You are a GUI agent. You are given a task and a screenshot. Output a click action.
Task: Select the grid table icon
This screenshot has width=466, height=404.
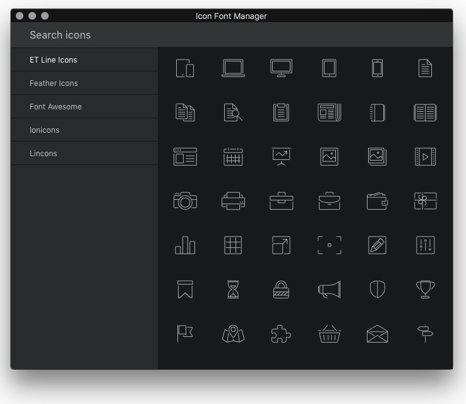click(233, 245)
